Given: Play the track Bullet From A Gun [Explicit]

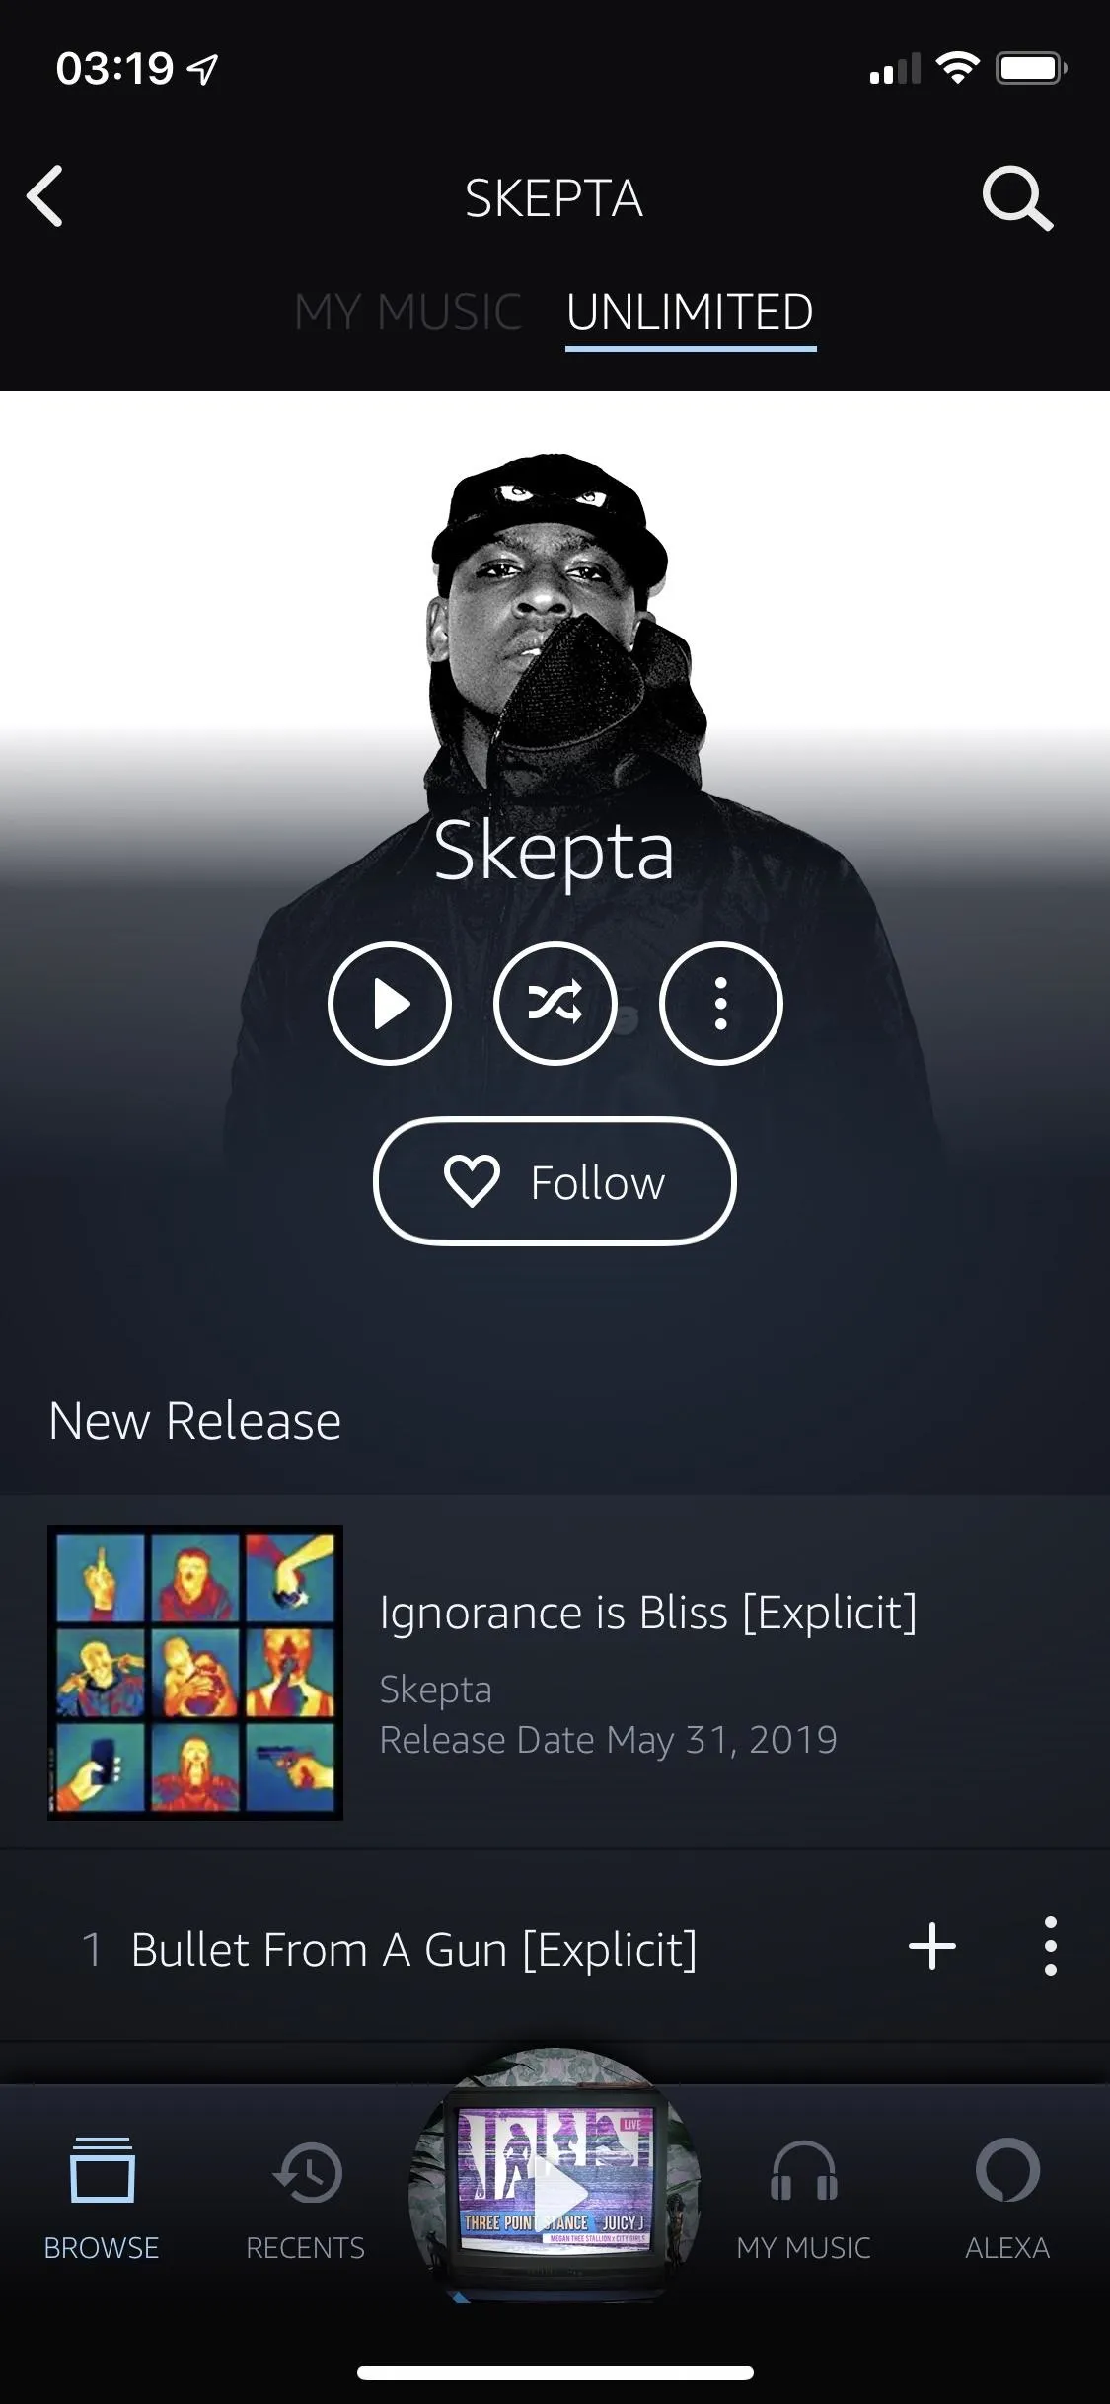Looking at the screenshot, I should pos(413,1950).
